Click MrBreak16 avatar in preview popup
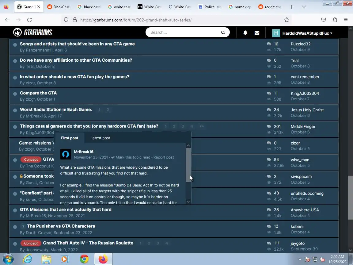The height and width of the screenshot is (265, 353). coord(66,154)
